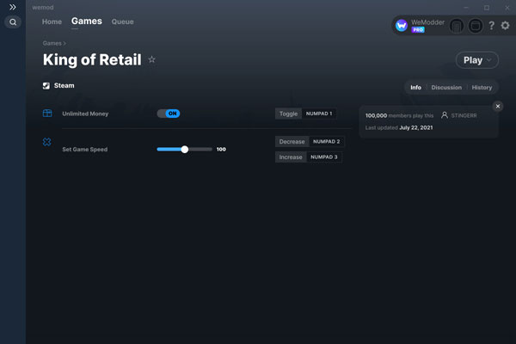This screenshot has width=516, height=344.
Task: Expand the sidebar with double chevron icon
Action: pyautogui.click(x=13, y=7)
